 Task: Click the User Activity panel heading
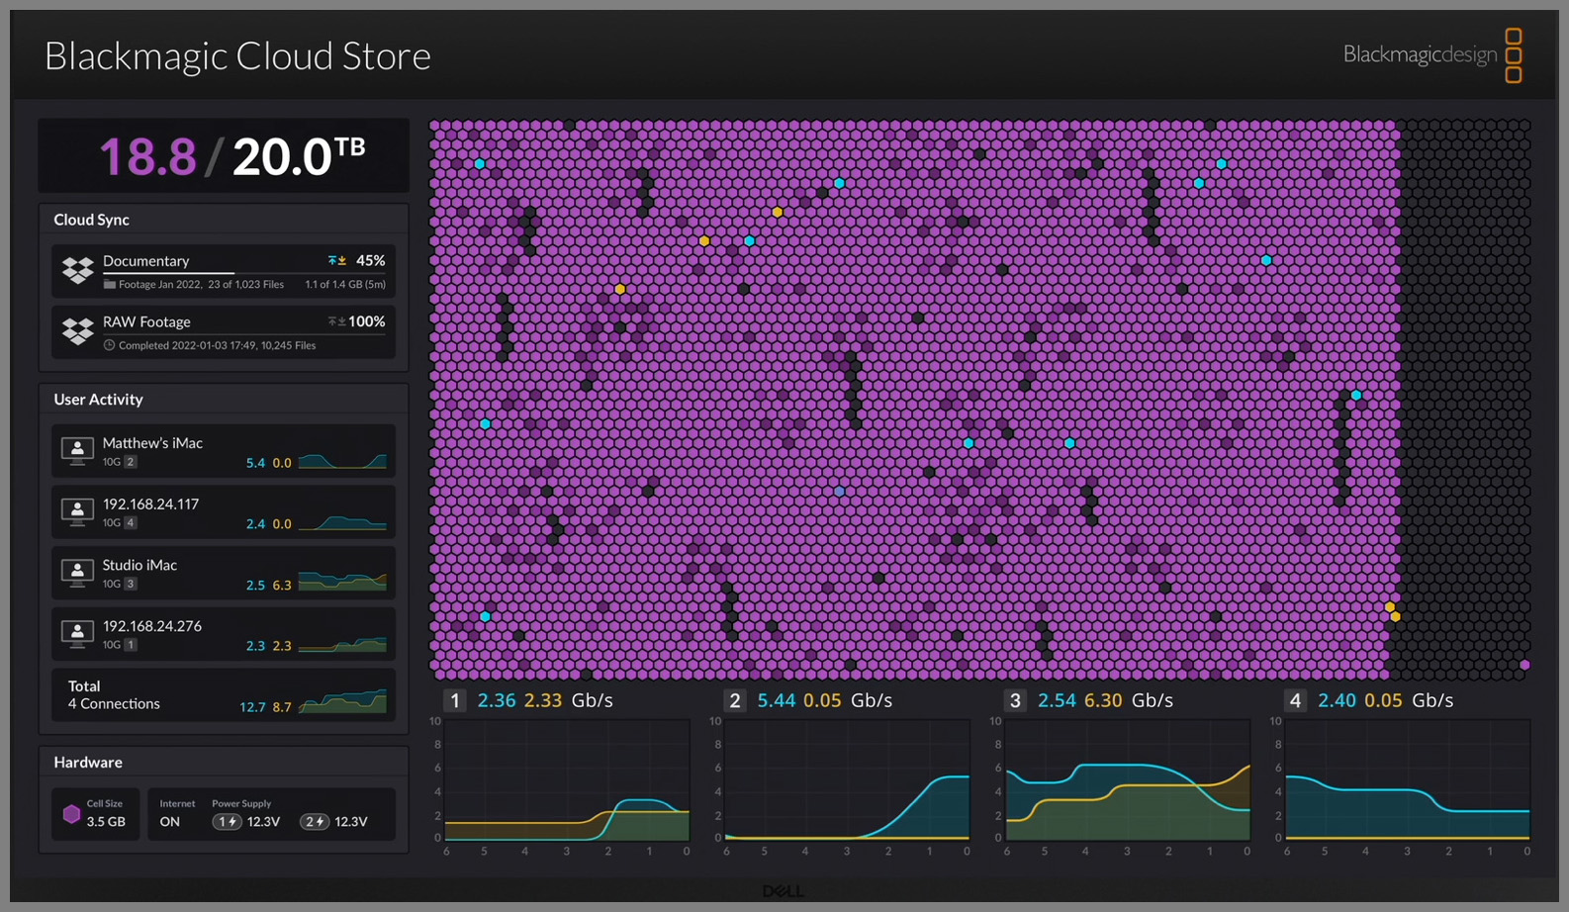(x=98, y=400)
